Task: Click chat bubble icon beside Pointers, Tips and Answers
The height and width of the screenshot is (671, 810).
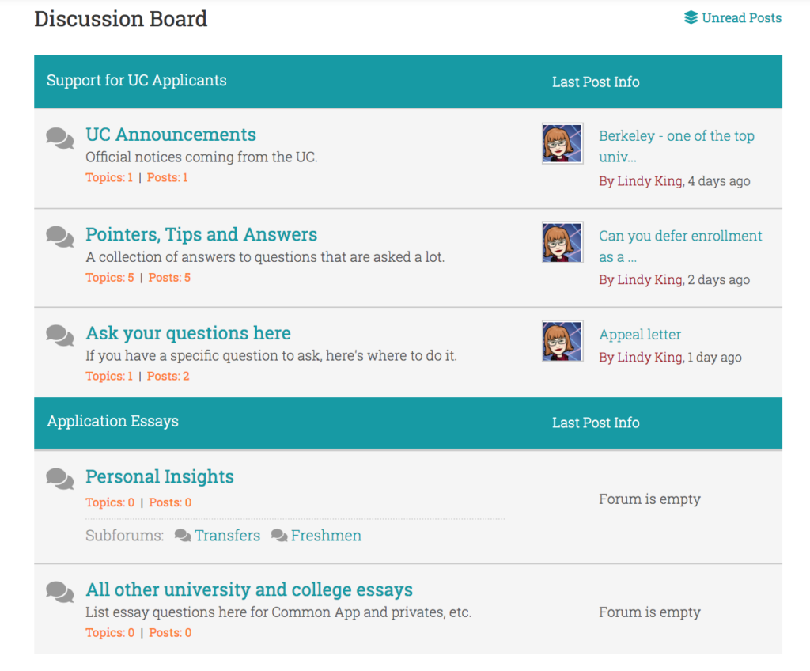Action: click(60, 237)
